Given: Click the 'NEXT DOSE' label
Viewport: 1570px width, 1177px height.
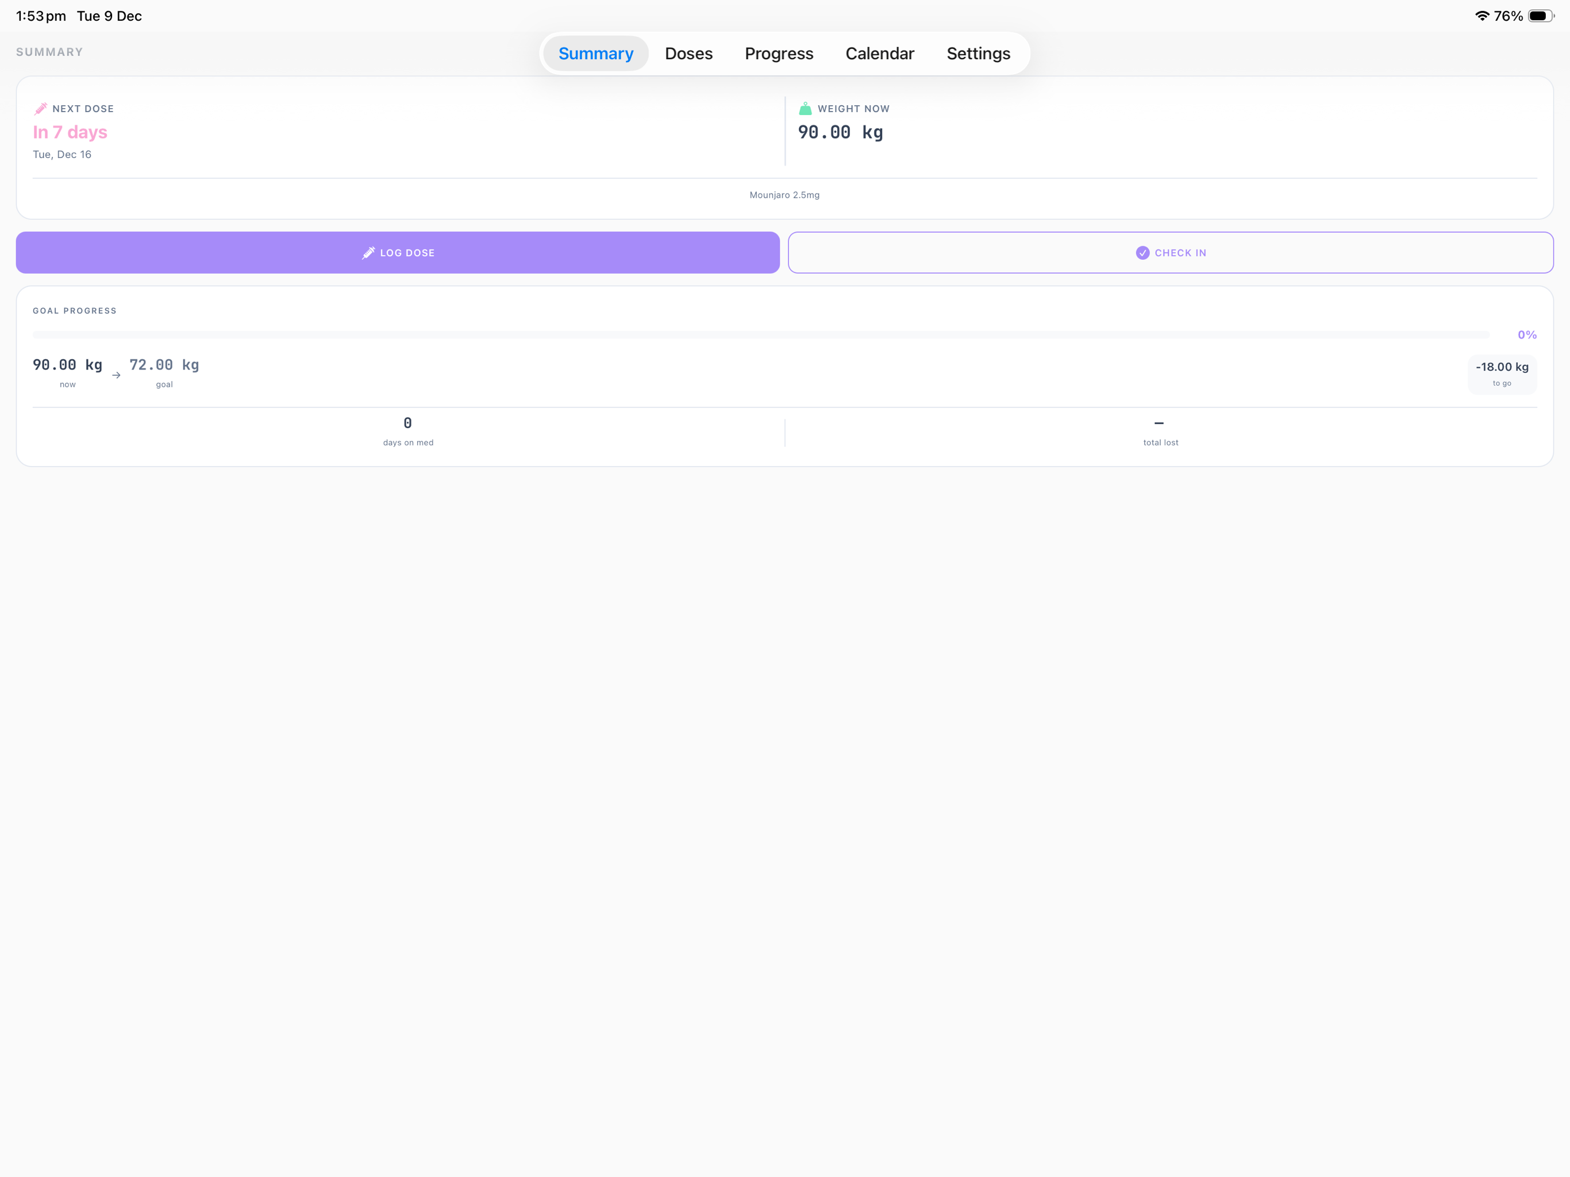Looking at the screenshot, I should click(83, 109).
